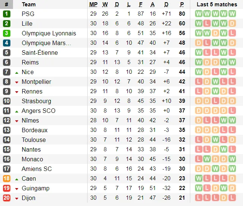243x206 pixels.
Task: Sort table by the P points column
Action: coord(182,4)
